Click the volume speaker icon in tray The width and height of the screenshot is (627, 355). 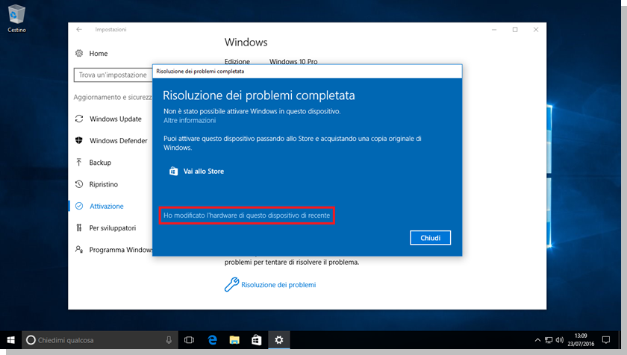click(x=559, y=340)
